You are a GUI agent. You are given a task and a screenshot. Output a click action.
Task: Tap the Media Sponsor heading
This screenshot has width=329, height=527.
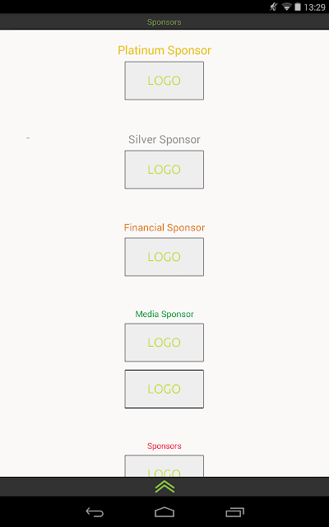tap(164, 314)
